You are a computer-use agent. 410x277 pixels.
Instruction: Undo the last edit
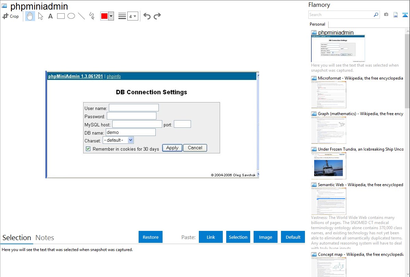click(x=147, y=16)
